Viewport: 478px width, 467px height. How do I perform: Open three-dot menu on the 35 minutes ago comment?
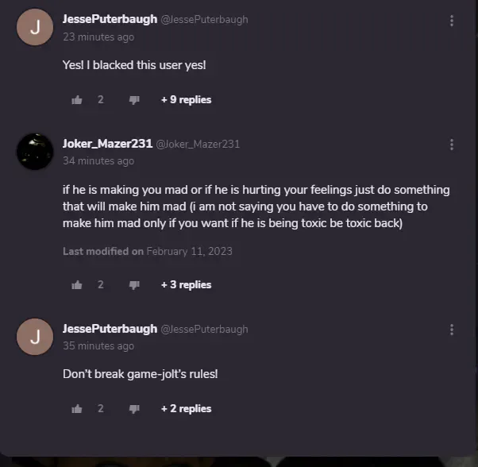click(x=452, y=330)
